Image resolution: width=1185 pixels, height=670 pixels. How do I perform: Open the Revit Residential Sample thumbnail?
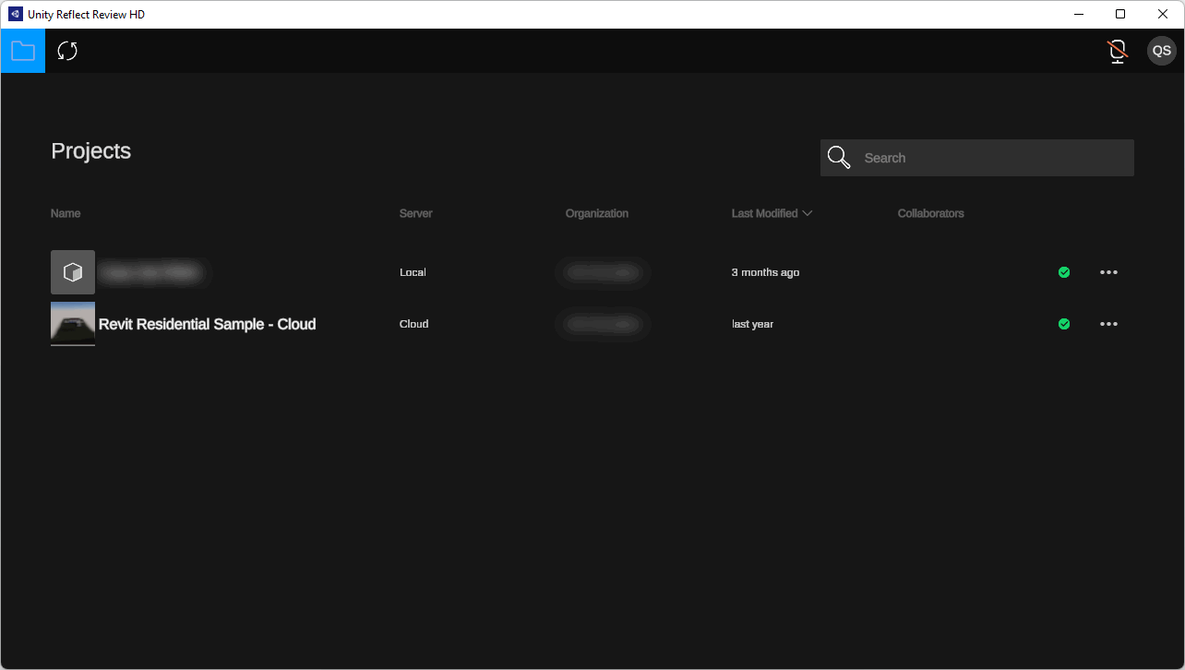tap(73, 324)
